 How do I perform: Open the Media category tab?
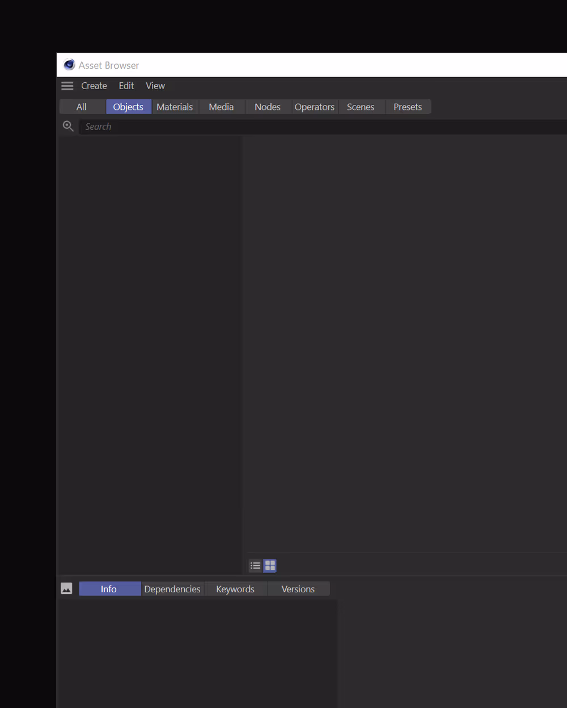point(221,107)
